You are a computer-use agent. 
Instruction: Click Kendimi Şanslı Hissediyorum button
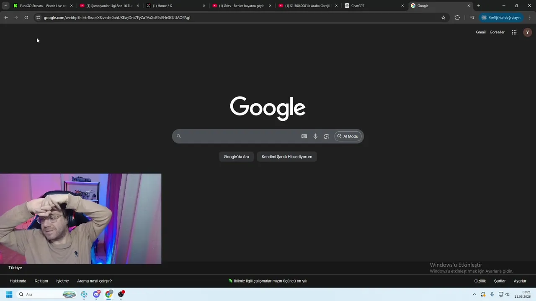(287, 157)
